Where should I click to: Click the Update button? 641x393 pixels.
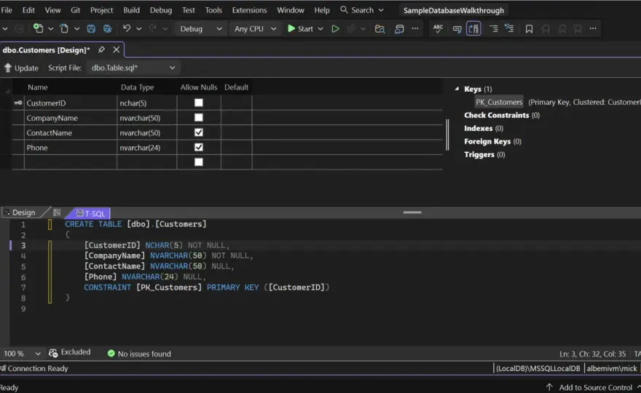(21, 68)
